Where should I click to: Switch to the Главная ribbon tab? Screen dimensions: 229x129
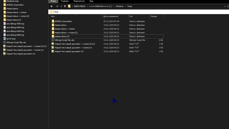point(64,1)
